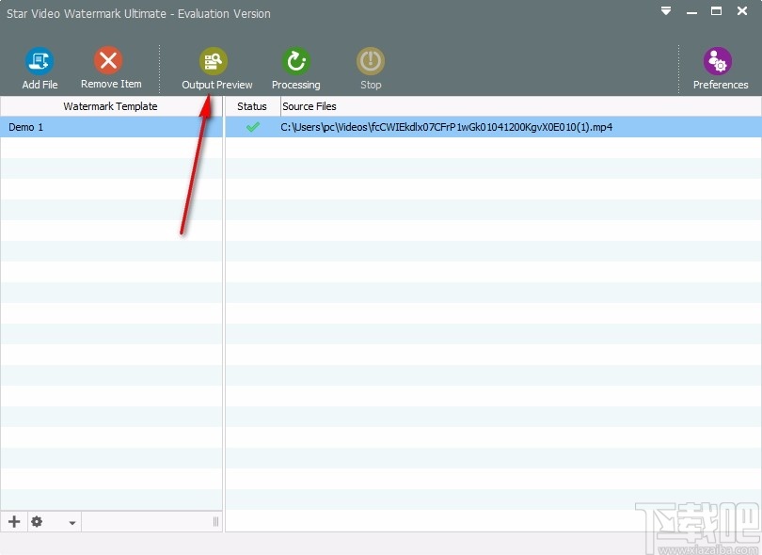The height and width of the screenshot is (555, 762).
Task: Start Processing with green refresh icon
Action: [296, 61]
